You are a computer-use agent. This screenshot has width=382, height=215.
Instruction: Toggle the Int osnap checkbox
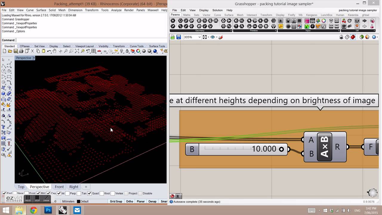point(59,193)
